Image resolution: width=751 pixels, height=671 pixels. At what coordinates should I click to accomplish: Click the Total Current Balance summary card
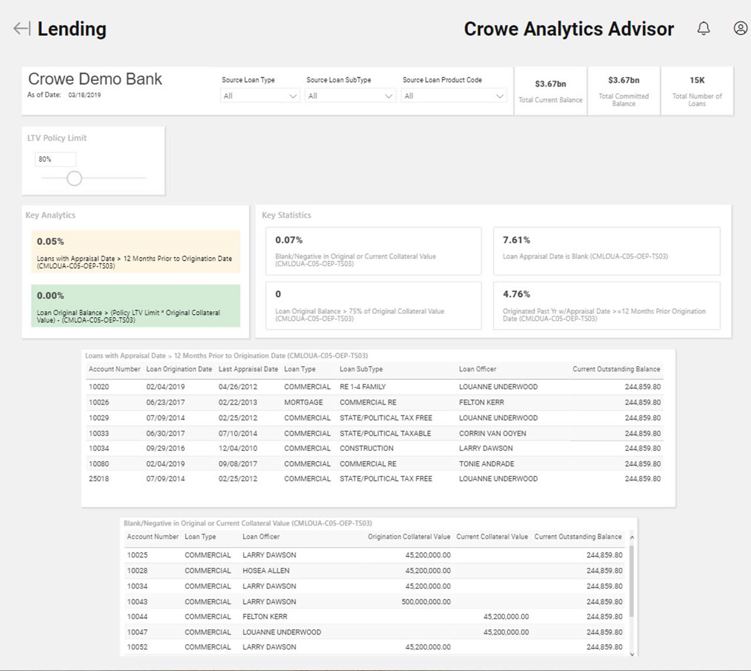pos(550,91)
